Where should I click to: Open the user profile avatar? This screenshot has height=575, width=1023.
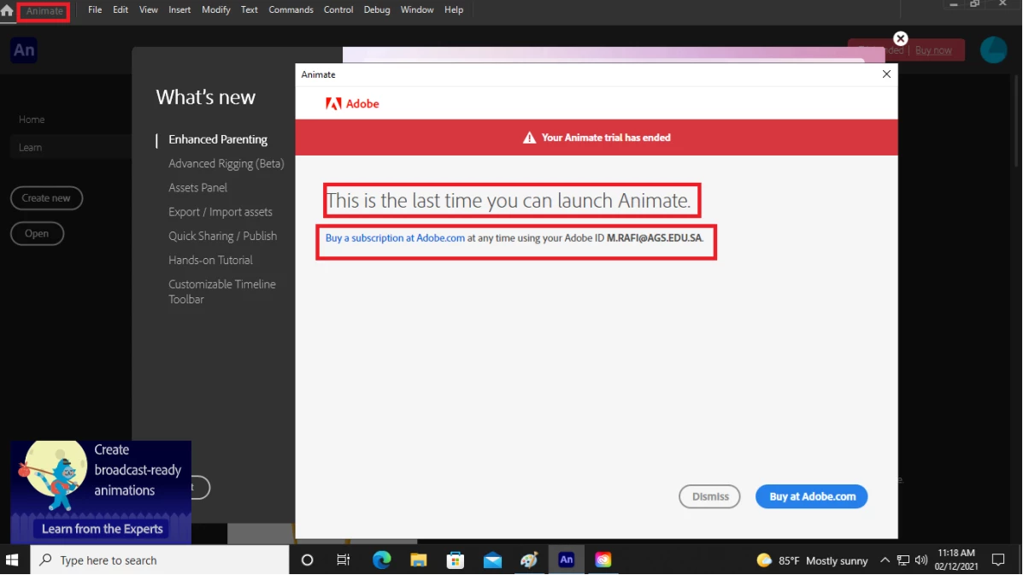[x=994, y=50]
